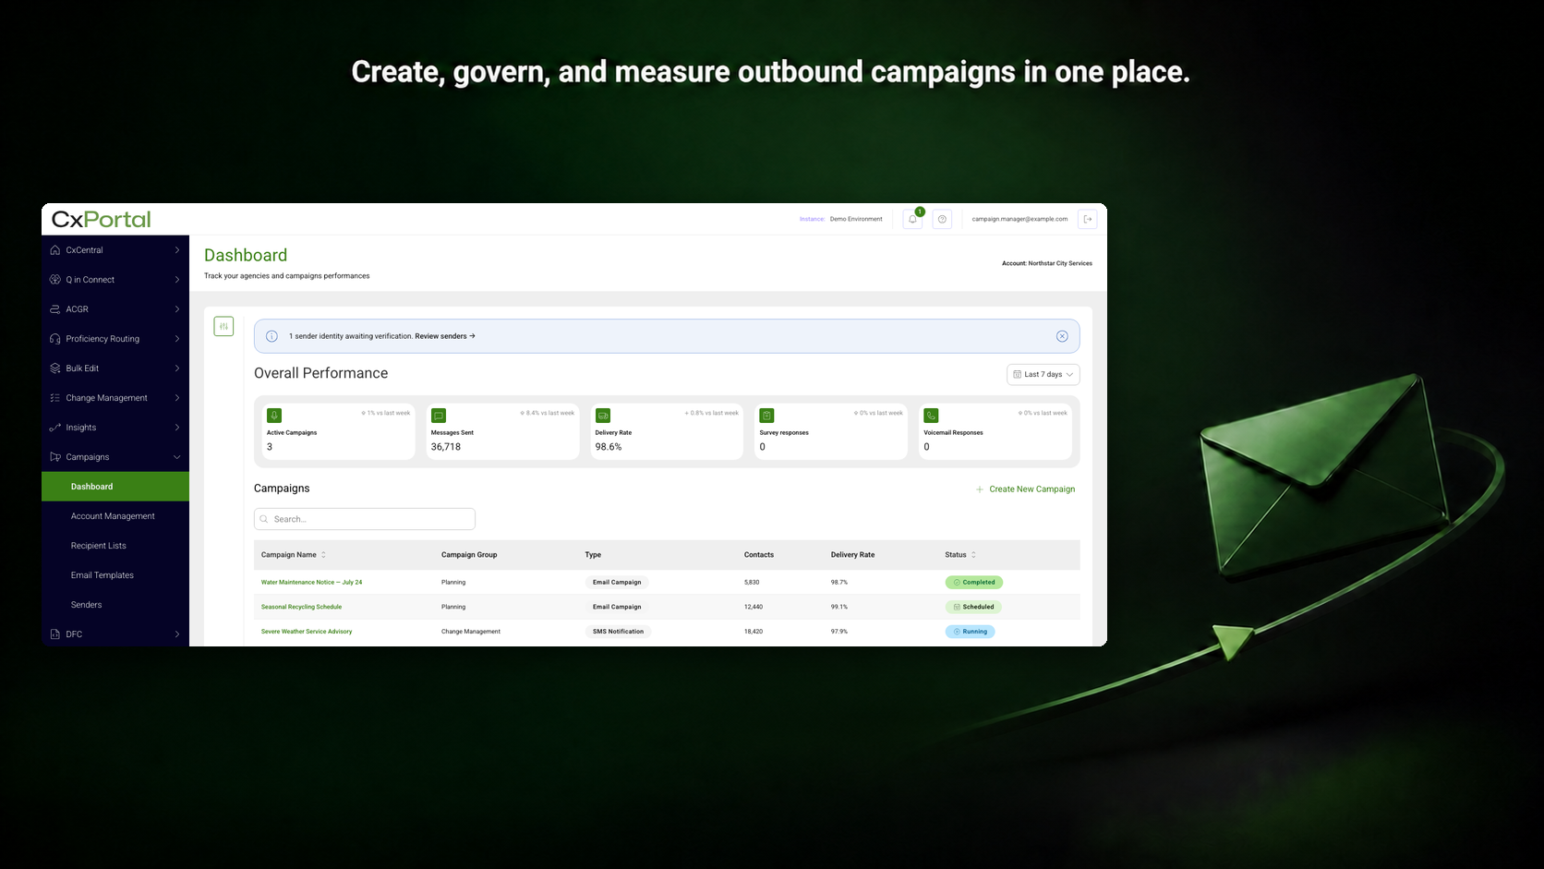Image resolution: width=1544 pixels, height=869 pixels.
Task: Click Create New Campaign
Action: [x=1025, y=489]
